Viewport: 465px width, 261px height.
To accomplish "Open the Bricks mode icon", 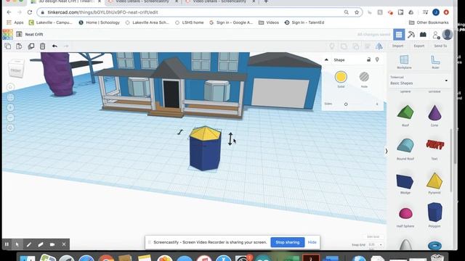I will [x=423, y=35].
